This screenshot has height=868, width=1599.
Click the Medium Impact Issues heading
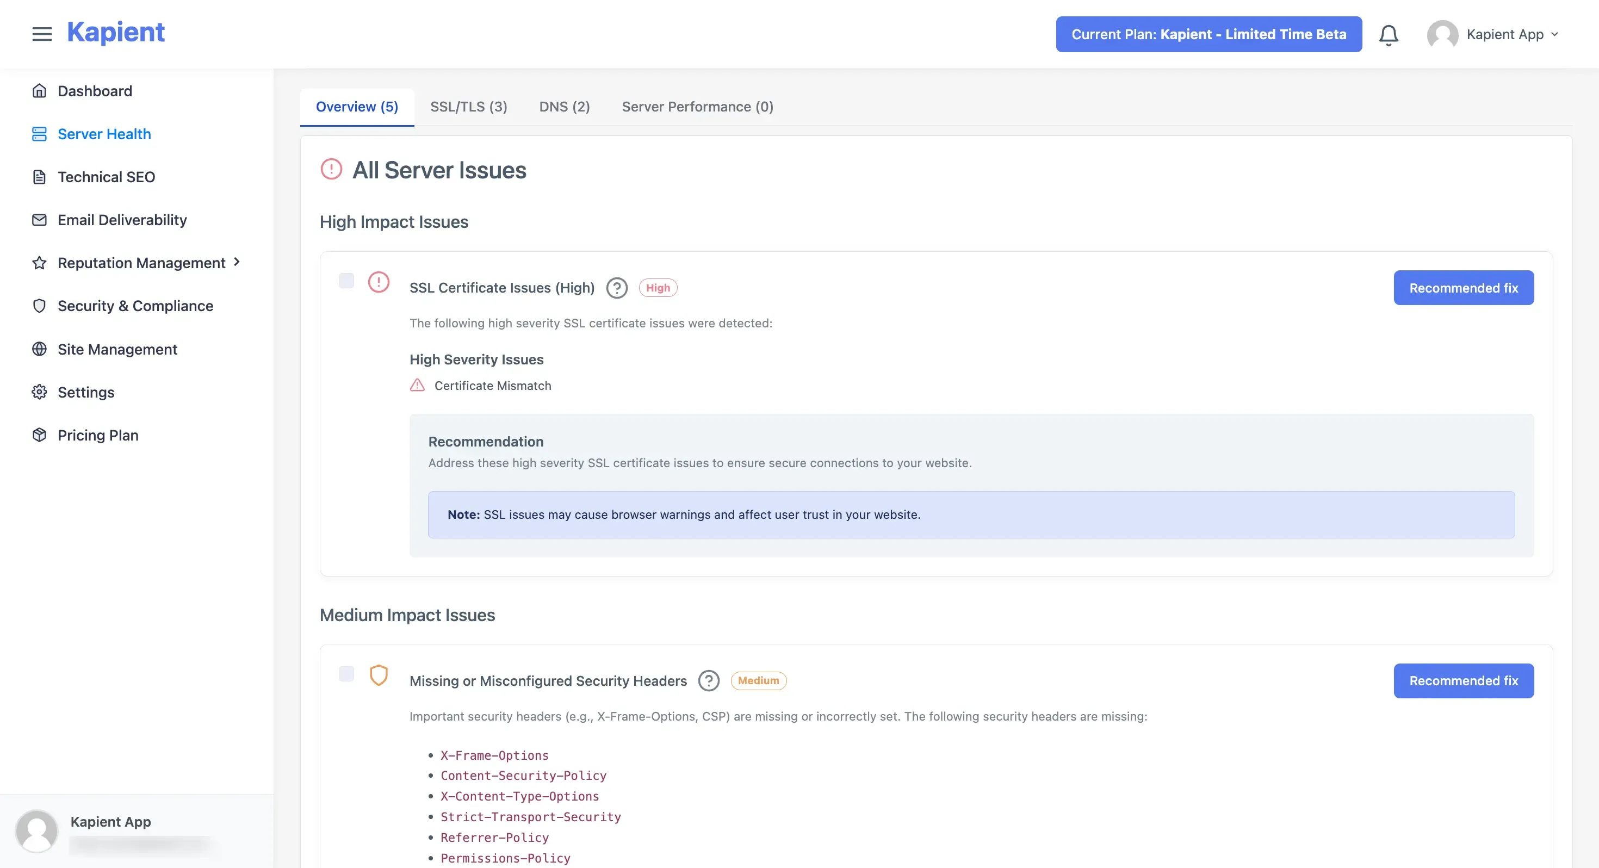click(407, 615)
